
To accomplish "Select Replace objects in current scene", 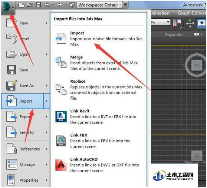I will 99,90.
